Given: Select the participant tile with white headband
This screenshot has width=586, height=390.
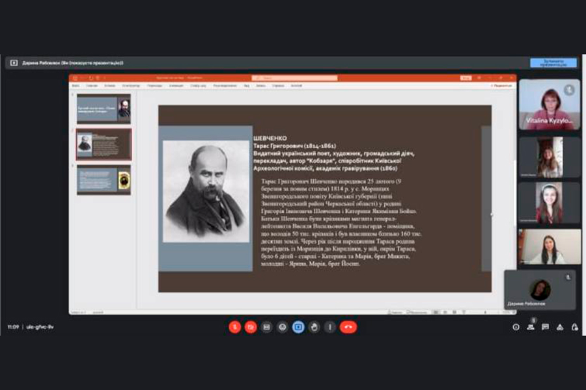Looking at the screenshot, I should [x=550, y=203].
